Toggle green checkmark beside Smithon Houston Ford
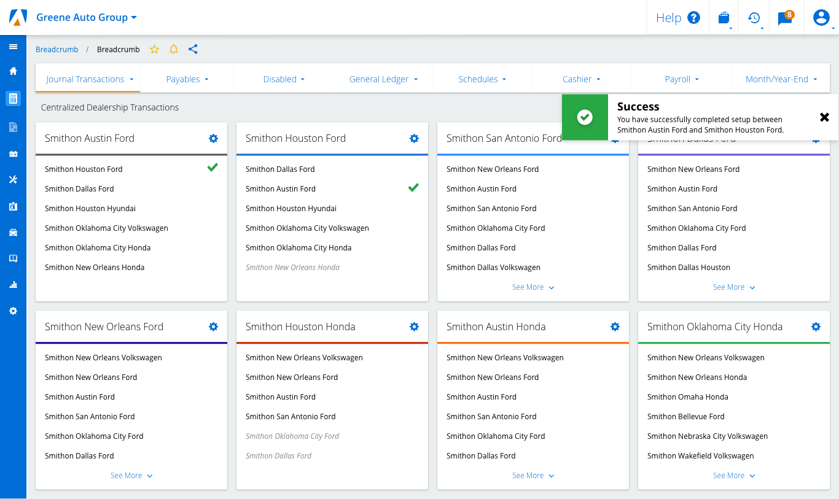This screenshot has width=839, height=499. pos(213,168)
